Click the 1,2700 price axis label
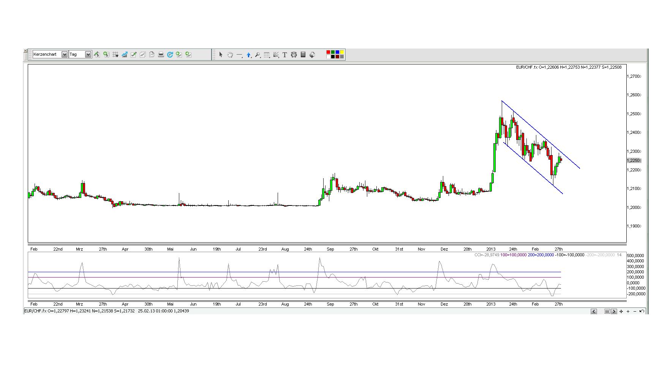 pyautogui.click(x=634, y=77)
